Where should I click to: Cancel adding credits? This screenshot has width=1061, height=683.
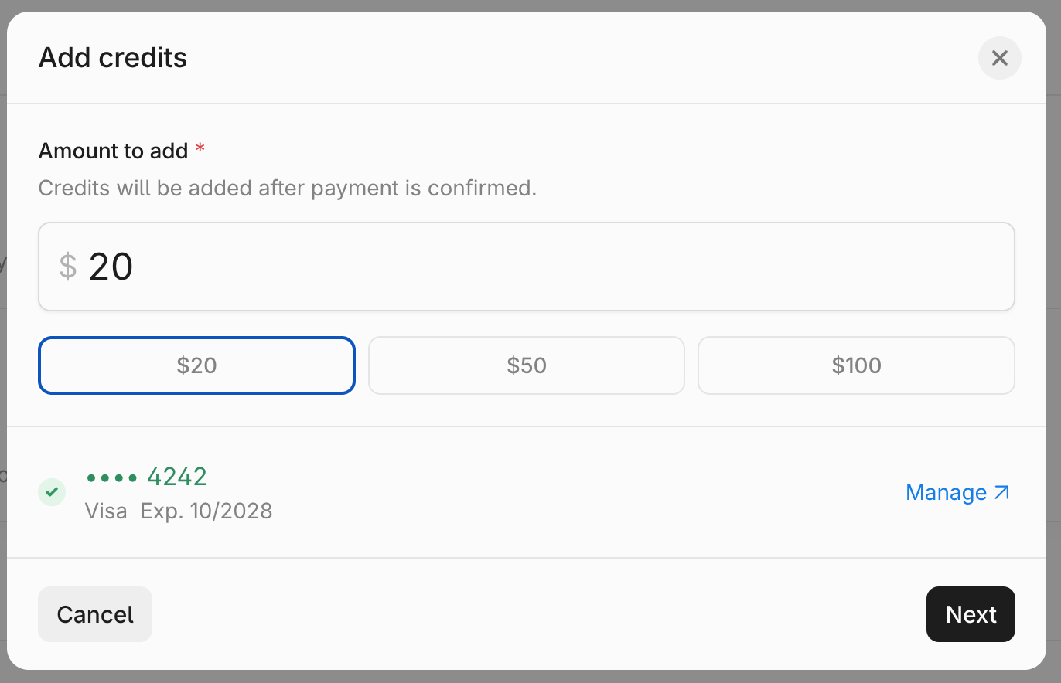coord(94,614)
